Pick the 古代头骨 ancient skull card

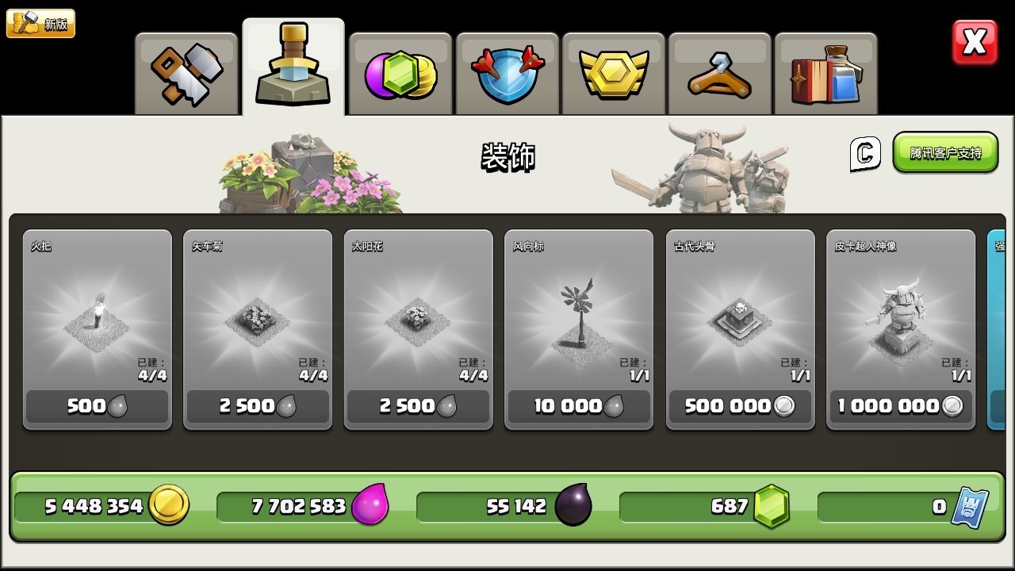[740, 330]
